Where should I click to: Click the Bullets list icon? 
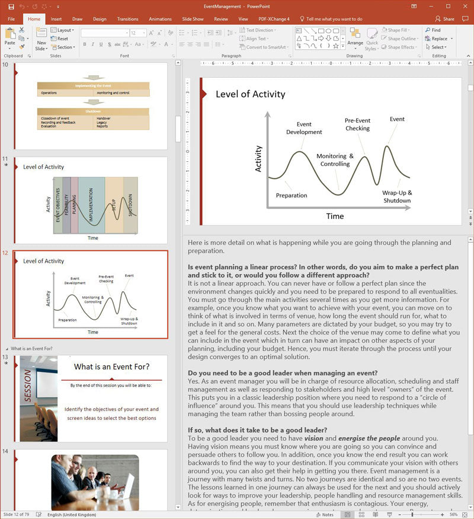(x=182, y=33)
